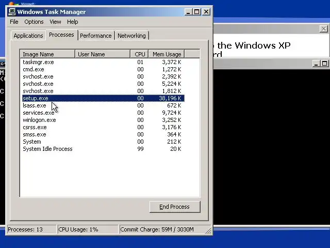This screenshot has width=330, height=248.
Task: Select the System Idle Process row
Action: (x=103, y=149)
